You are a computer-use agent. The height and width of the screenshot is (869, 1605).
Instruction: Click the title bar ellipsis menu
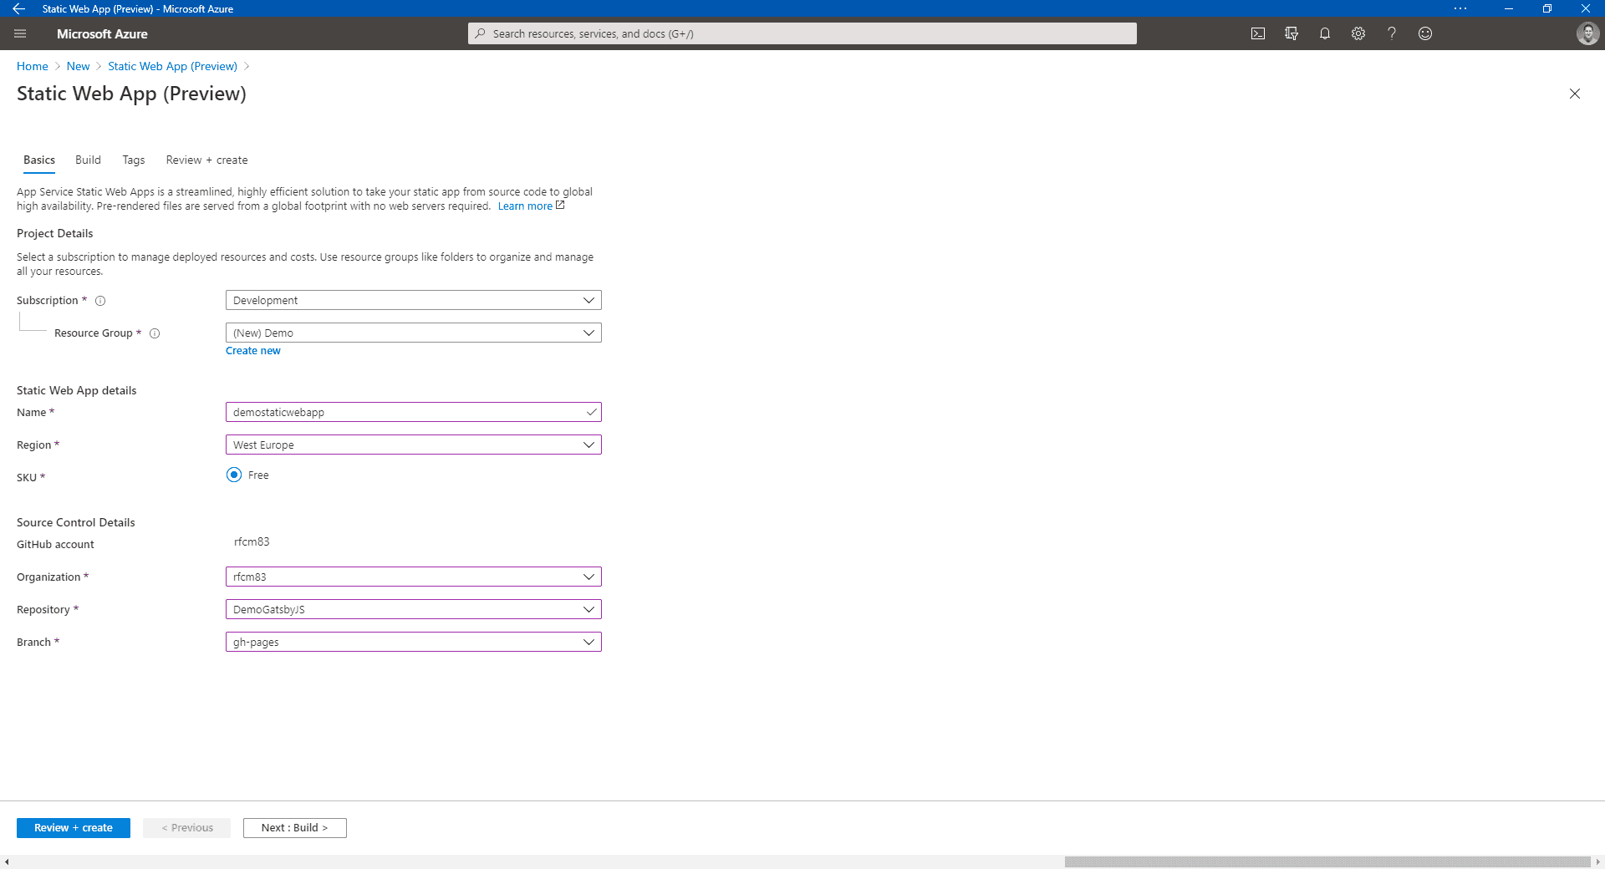1460,8
